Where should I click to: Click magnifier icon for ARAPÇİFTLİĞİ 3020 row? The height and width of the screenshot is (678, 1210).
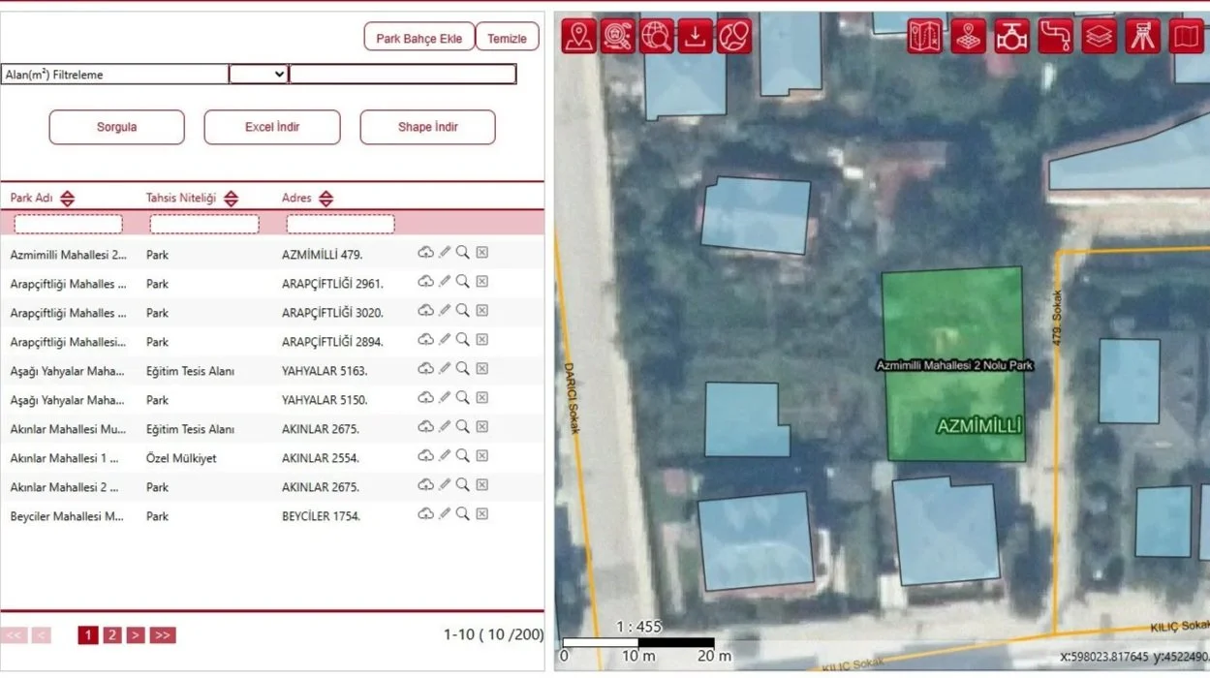(x=463, y=311)
